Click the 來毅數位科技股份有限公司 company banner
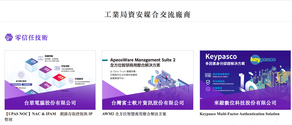This screenshot has height=125, width=292. click(245, 103)
